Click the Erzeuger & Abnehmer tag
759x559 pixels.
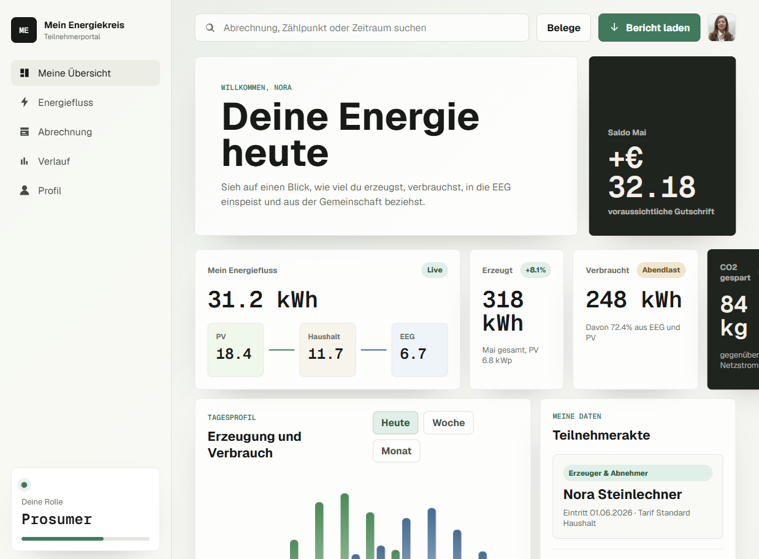(x=638, y=473)
